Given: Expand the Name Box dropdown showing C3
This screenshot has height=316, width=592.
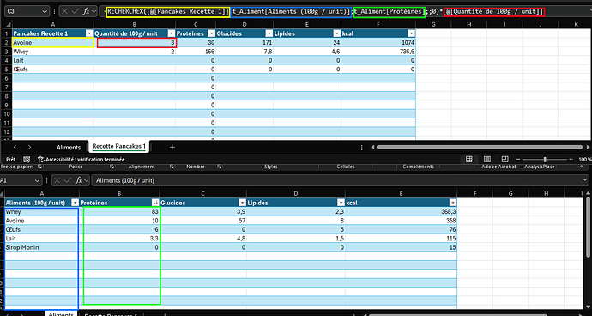Looking at the screenshot, I should click(45, 12).
